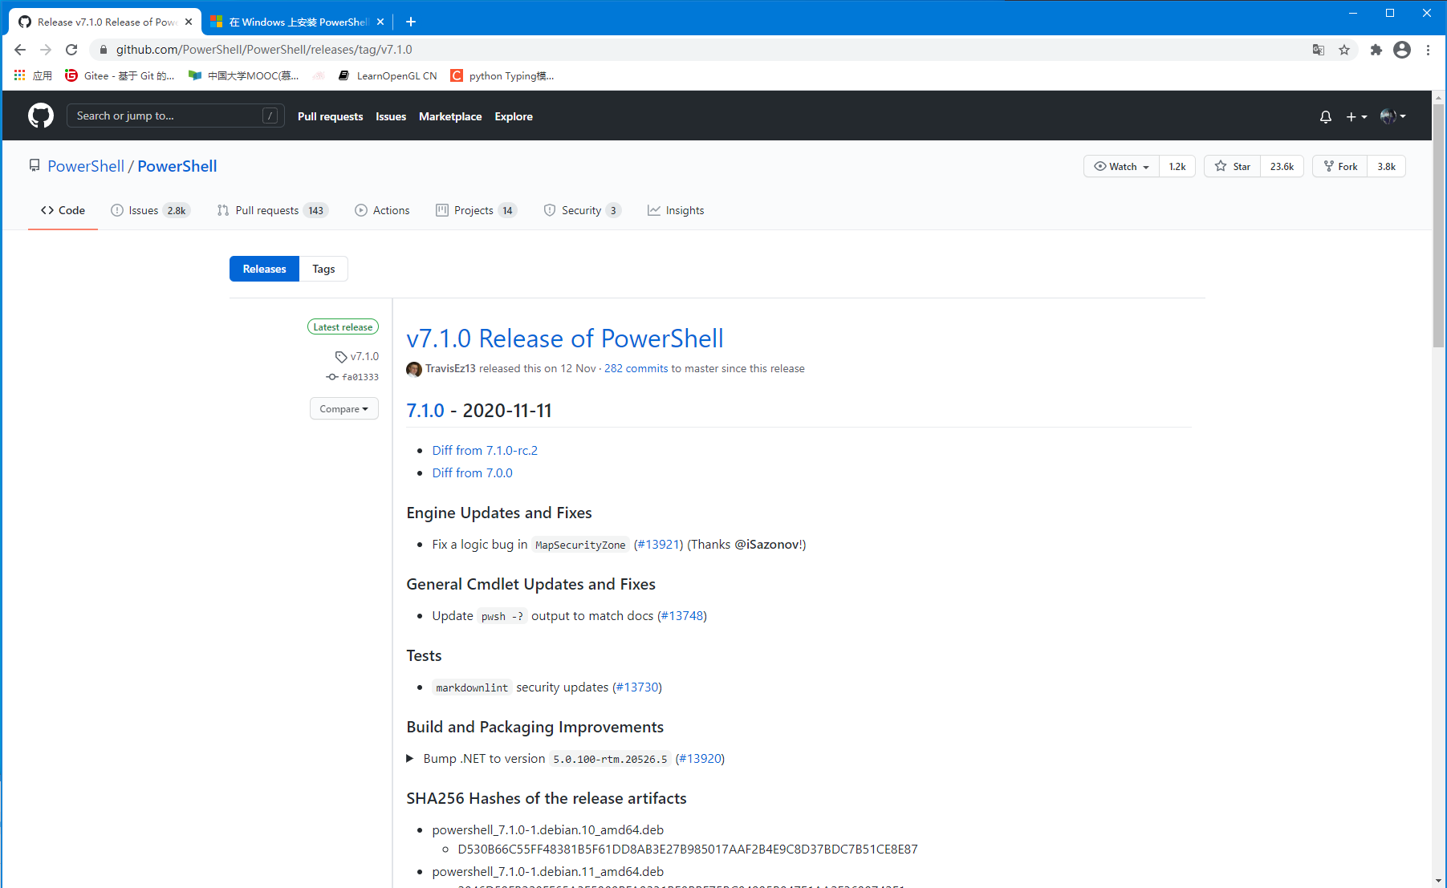The width and height of the screenshot is (1447, 888).
Task: Open the Chrome profile icon
Action: click(1402, 50)
